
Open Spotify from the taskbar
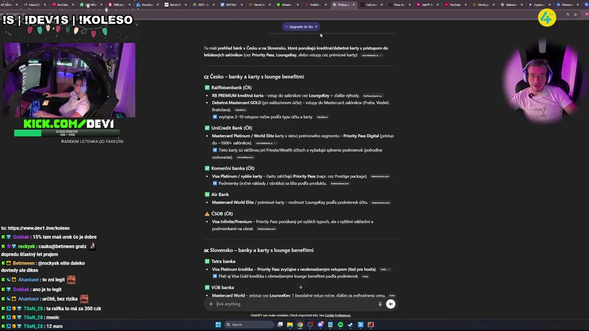click(x=341, y=325)
